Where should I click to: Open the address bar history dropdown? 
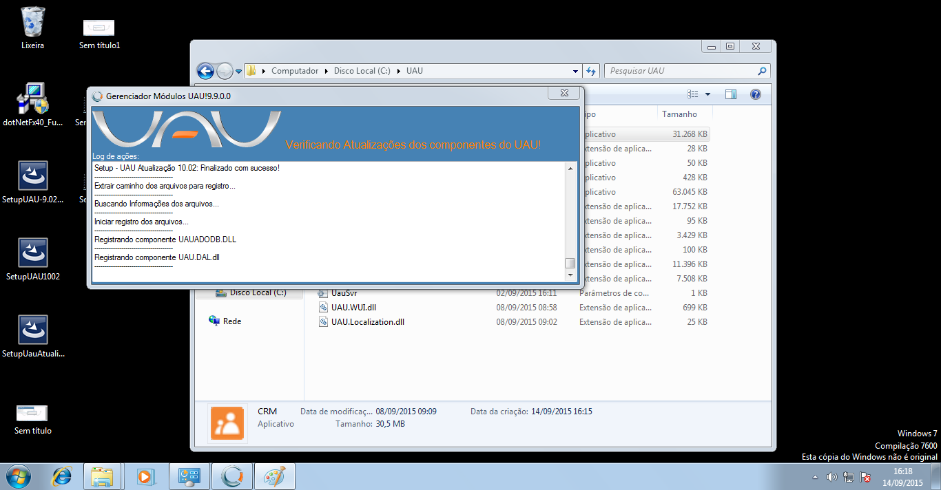tap(576, 71)
